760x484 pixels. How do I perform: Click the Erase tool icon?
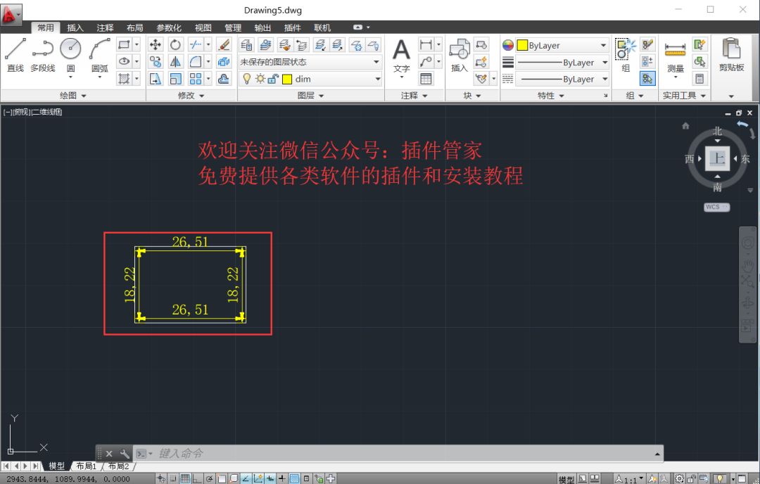[x=224, y=45]
